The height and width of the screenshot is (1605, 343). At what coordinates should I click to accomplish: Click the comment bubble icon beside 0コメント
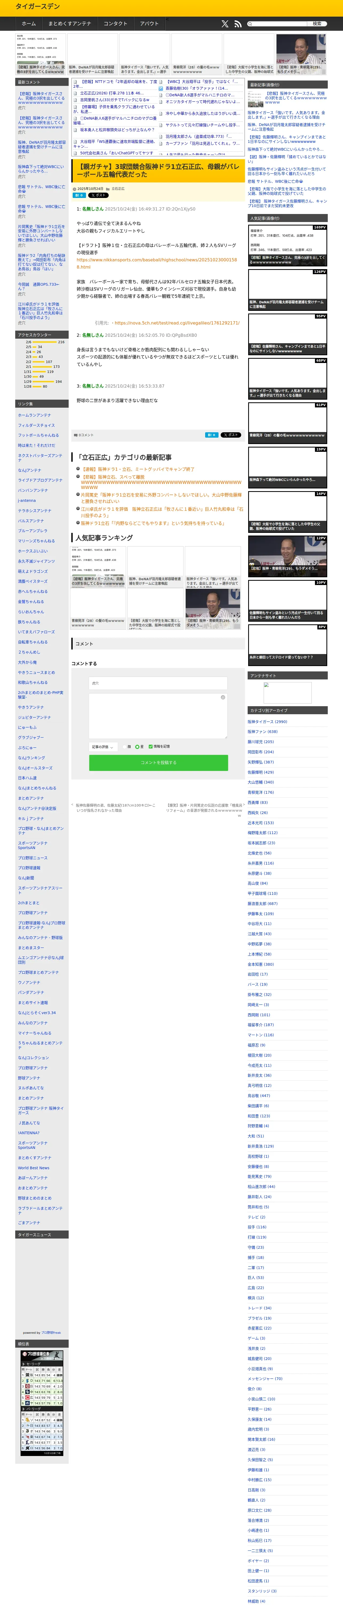[x=76, y=435]
